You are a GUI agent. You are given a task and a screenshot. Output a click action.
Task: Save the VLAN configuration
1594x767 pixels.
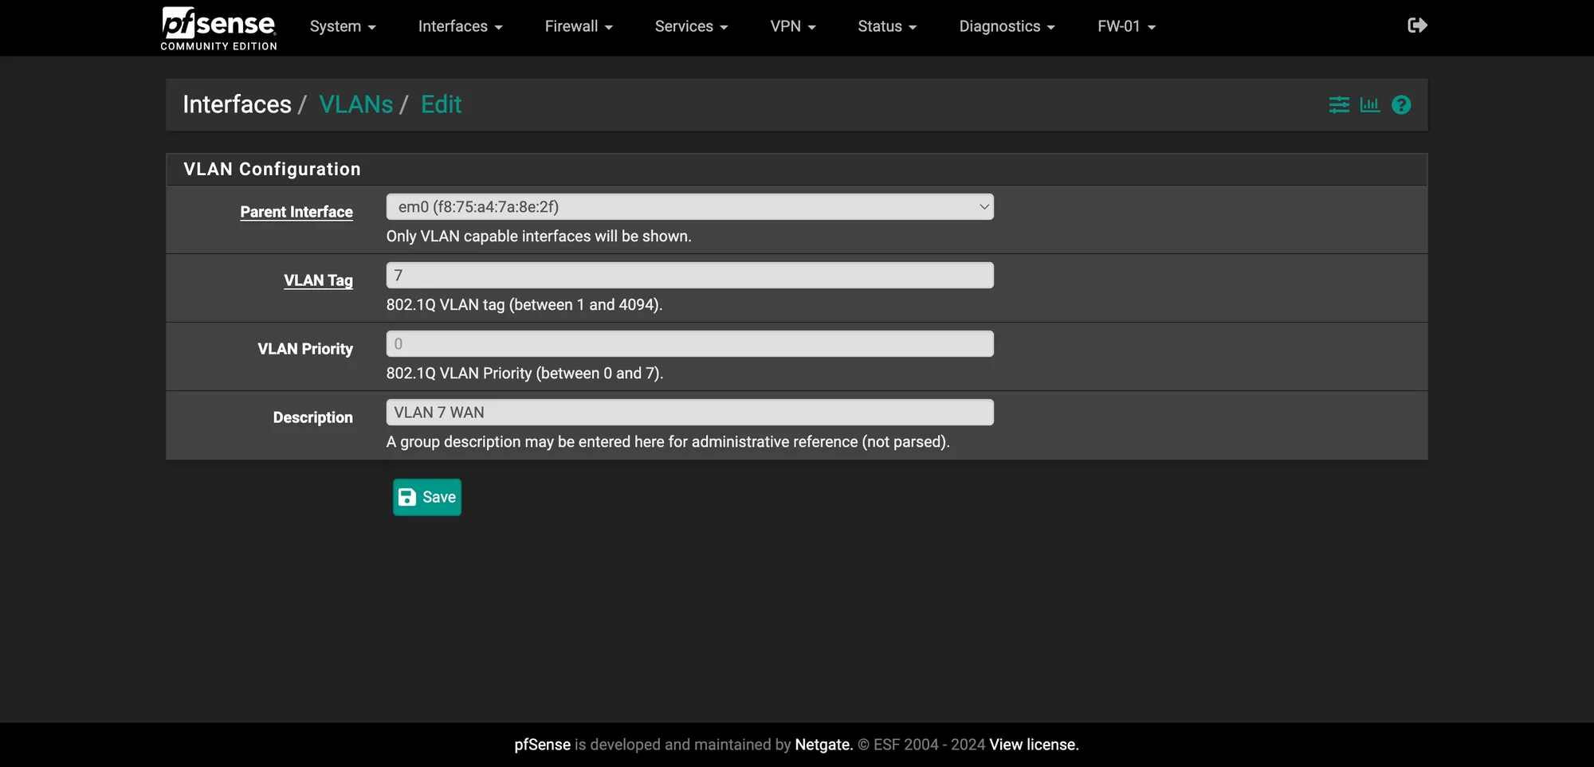click(x=427, y=497)
